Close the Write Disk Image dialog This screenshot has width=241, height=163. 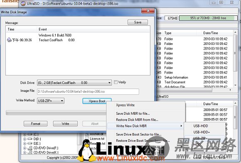pos(148,11)
